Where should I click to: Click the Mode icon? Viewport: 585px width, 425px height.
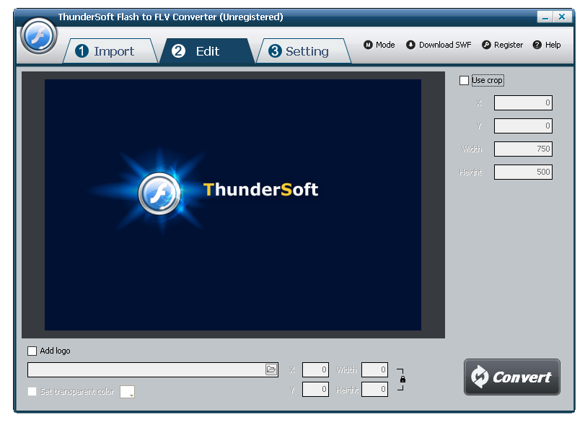point(370,44)
